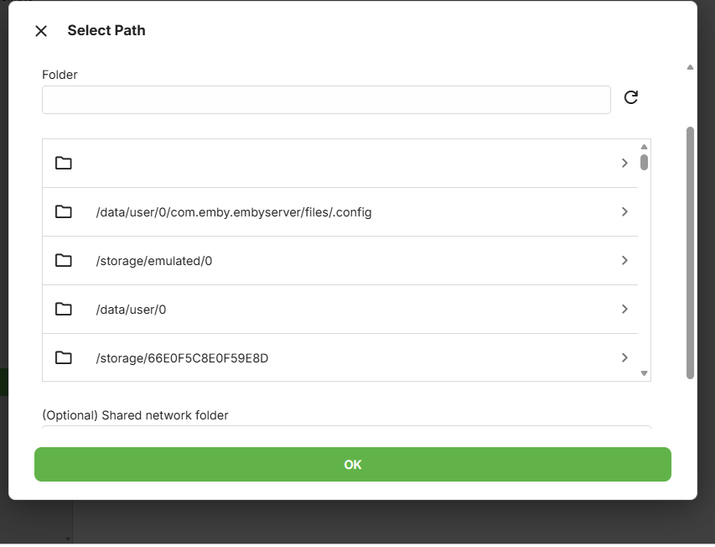Screen dimensions: 715x547
Task: Click the folder list scrollbar thumb
Action: 644,162
